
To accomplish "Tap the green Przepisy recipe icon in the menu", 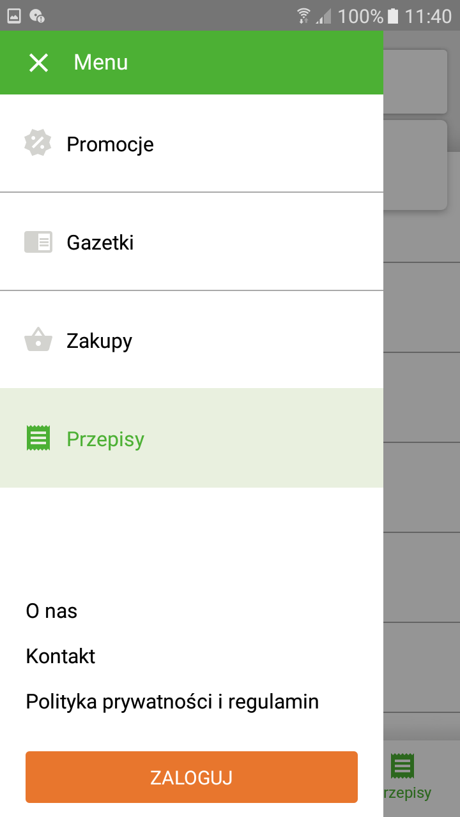I will [38, 438].
